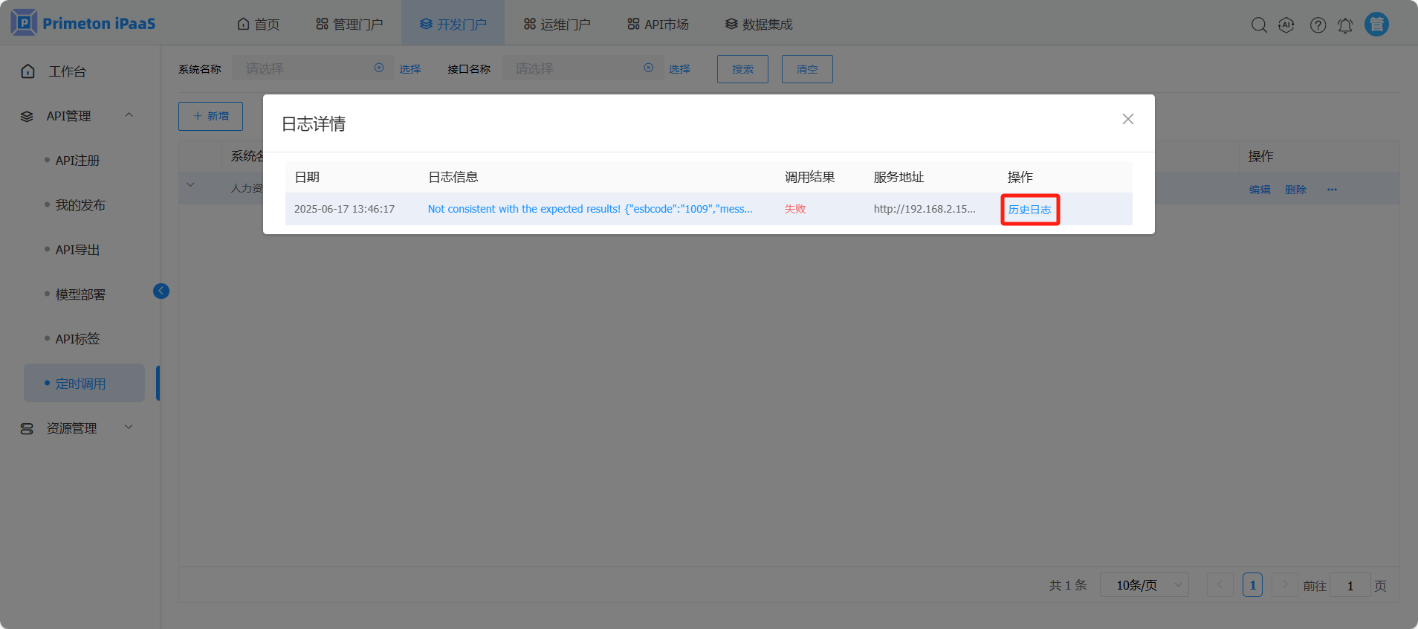Close the 日志详情 dialog
The image size is (1418, 629).
(1127, 119)
